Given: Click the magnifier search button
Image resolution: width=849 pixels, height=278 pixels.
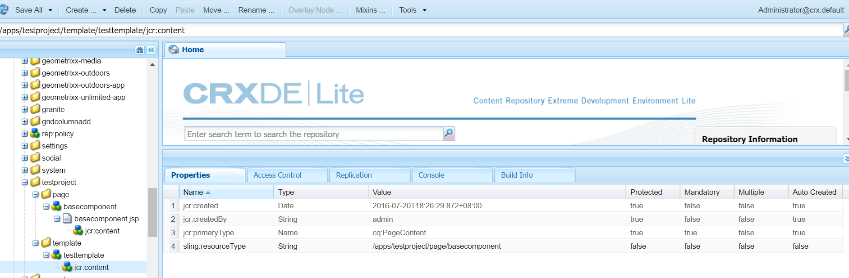Looking at the screenshot, I should pos(449,134).
